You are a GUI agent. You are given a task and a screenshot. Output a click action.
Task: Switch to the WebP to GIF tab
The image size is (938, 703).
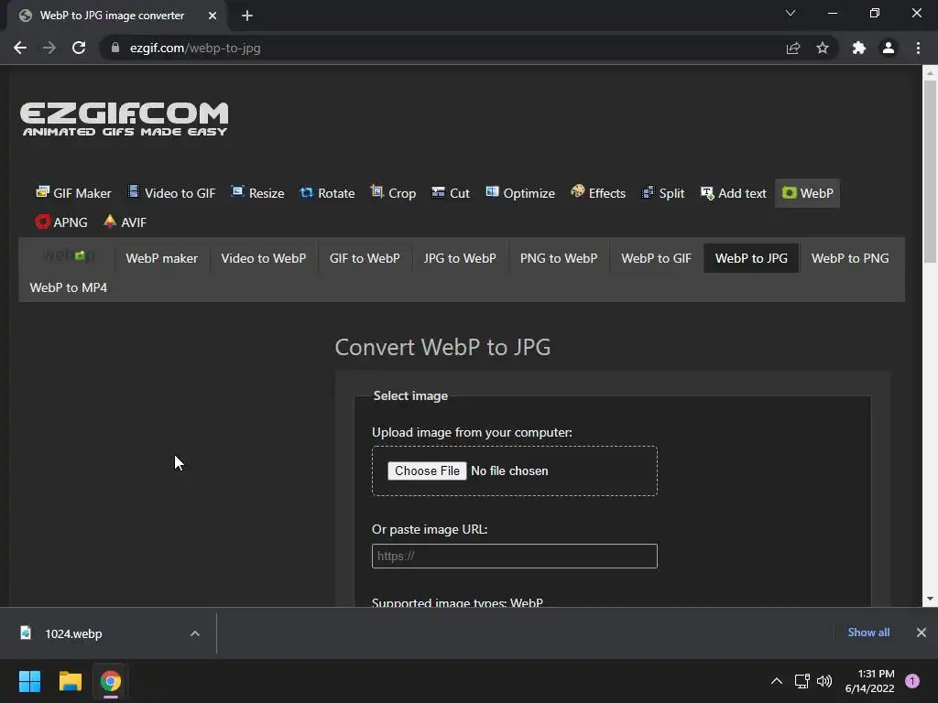(x=656, y=258)
